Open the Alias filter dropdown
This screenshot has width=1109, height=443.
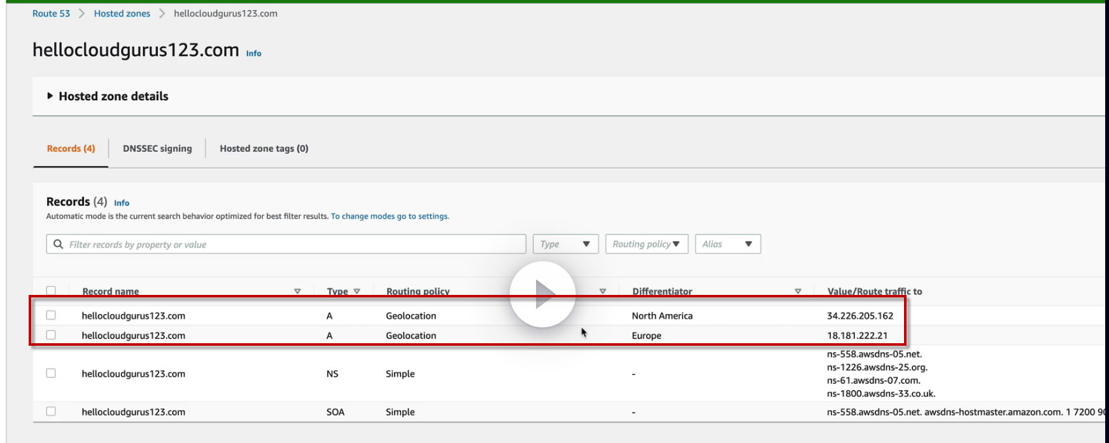(728, 244)
